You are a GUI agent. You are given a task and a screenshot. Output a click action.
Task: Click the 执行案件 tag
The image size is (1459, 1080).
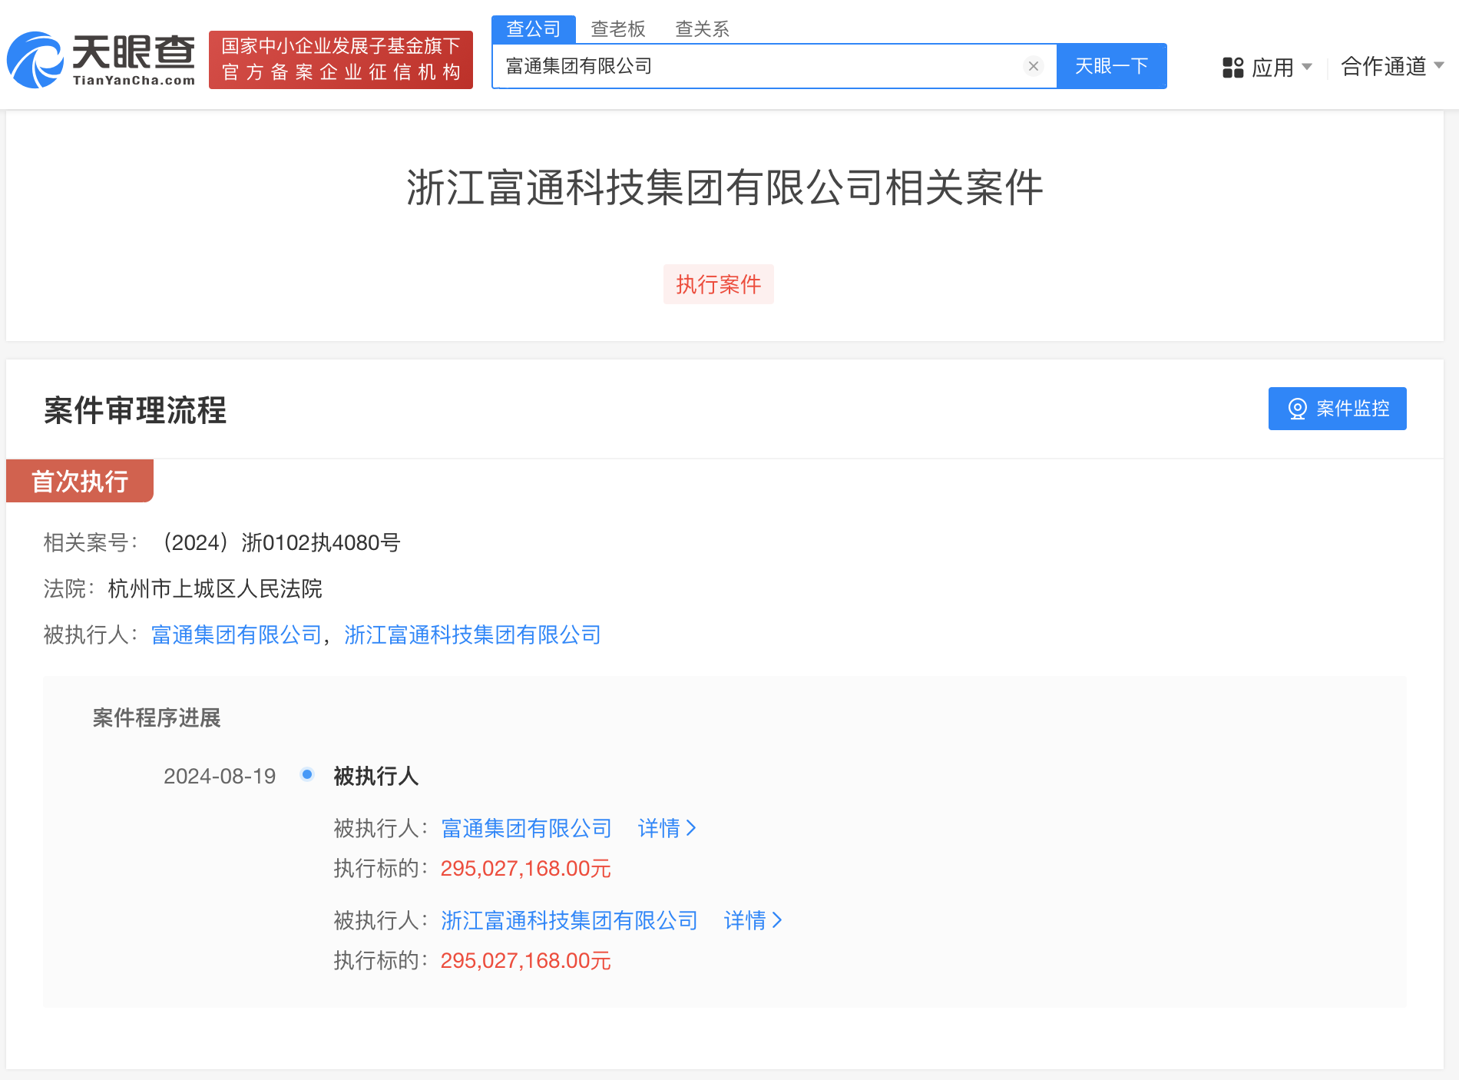(x=718, y=283)
